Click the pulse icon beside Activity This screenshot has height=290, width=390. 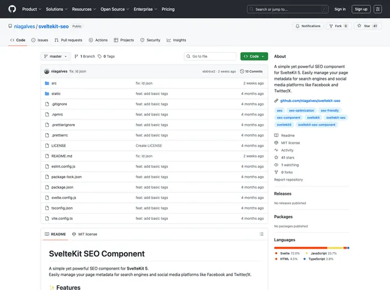click(x=276, y=150)
